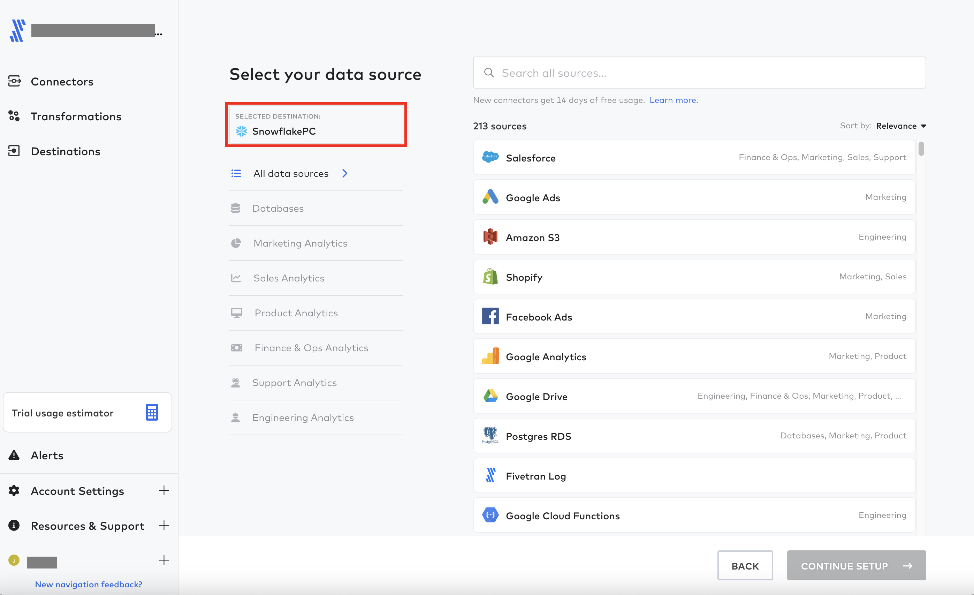The width and height of the screenshot is (974, 595).
Task: Click the Resources & Support info icon
Action: click(14, 525)
